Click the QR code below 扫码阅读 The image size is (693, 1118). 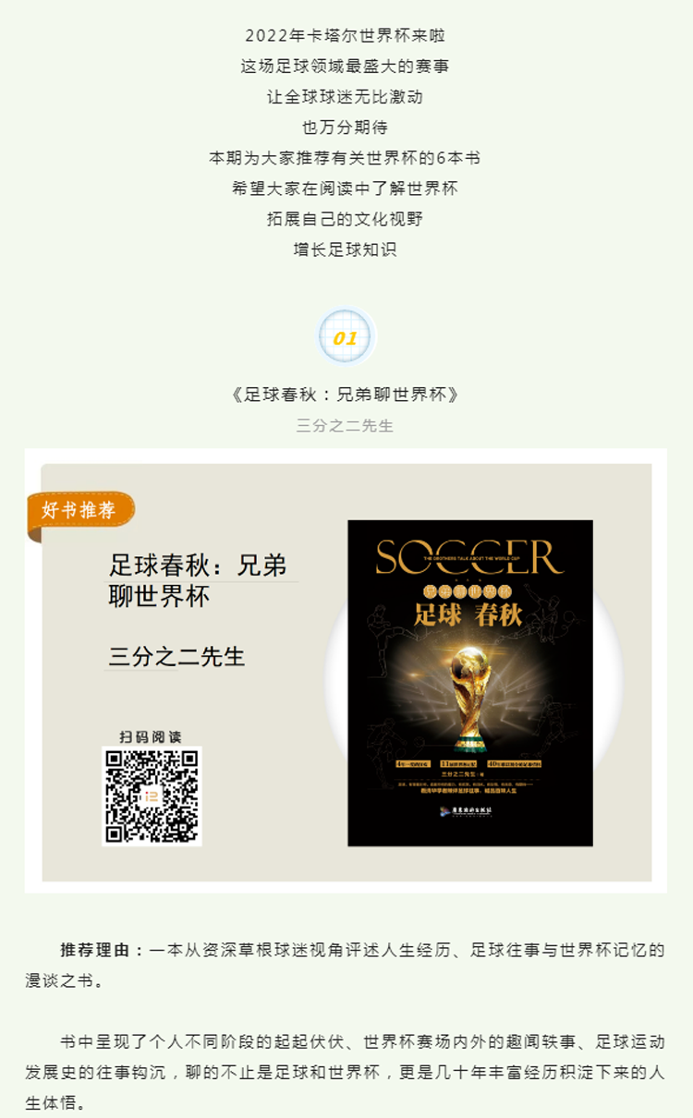[x=152, y=796]
